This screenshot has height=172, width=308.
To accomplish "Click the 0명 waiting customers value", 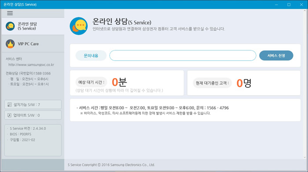I will coord(244,83).
